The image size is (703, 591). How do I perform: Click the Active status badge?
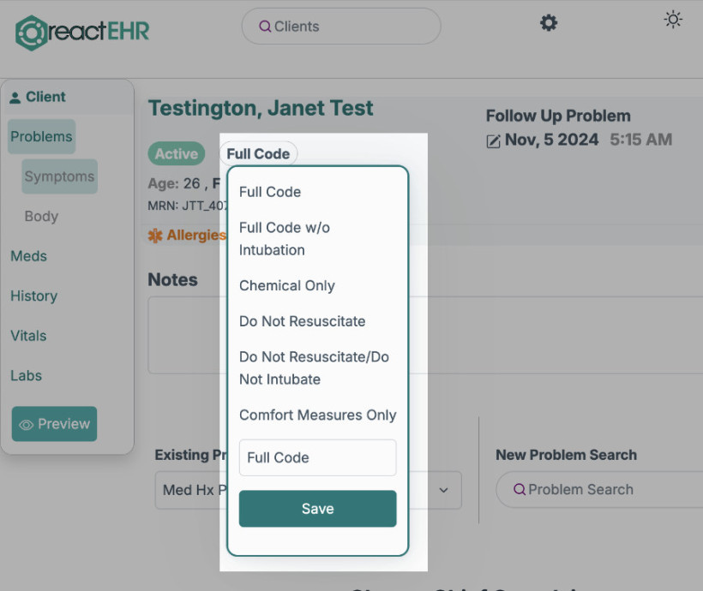coord(177,153)
